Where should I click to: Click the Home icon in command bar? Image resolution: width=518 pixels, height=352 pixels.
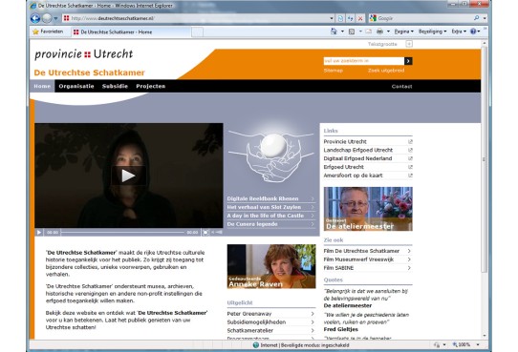(334, 31)
